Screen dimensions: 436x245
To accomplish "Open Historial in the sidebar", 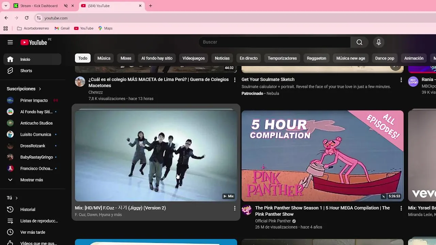I will point(32,210).
